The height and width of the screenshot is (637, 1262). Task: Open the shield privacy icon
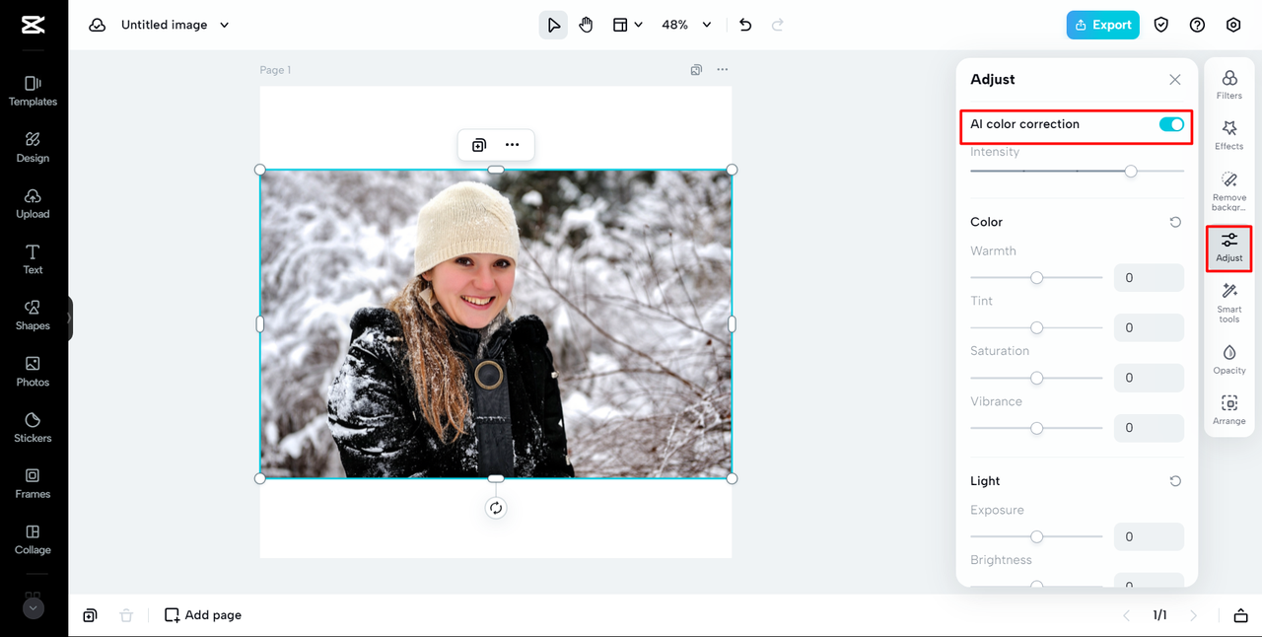pos(1161,25)
